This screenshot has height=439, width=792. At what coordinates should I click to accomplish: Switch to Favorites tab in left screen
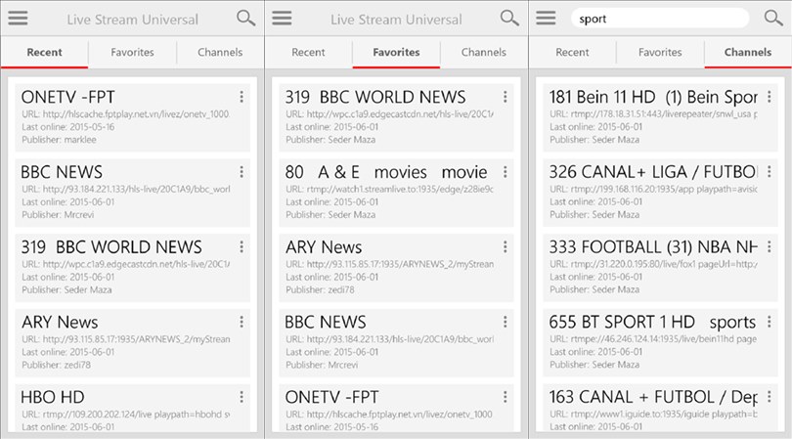(132, 52)
